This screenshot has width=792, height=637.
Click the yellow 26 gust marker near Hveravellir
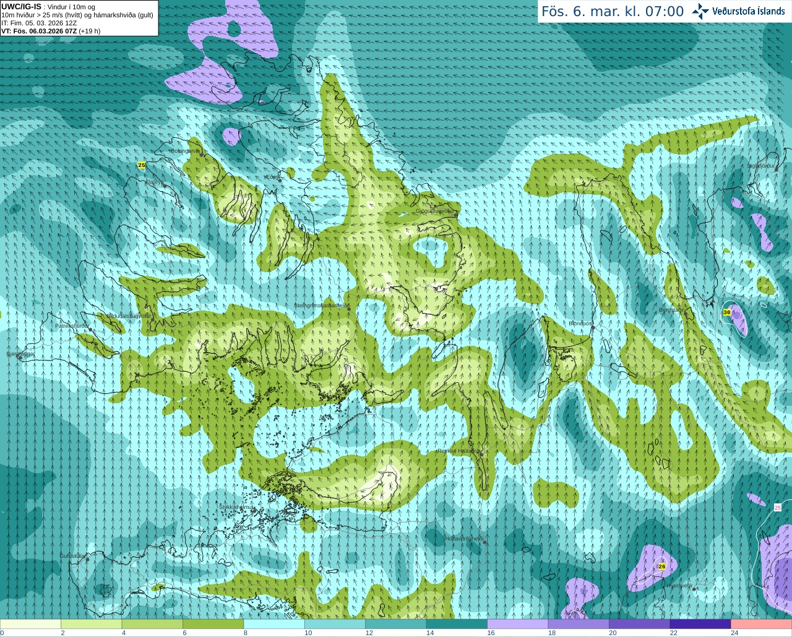(x=661, y=566)
